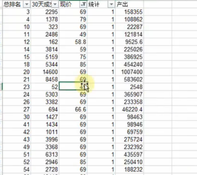The height and width of the screenshot is (175, 197).
Task: Select the 30-day sales cell 2295
Action: pos(45,12)
